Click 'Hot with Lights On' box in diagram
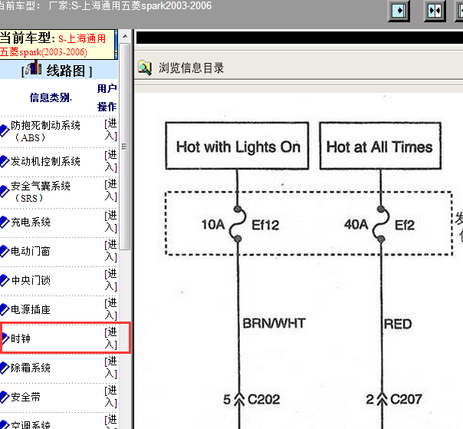The height and width of the screenshot is (429, 463). [237, 146]
